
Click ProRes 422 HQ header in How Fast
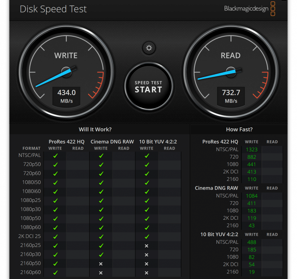[220, 142]
